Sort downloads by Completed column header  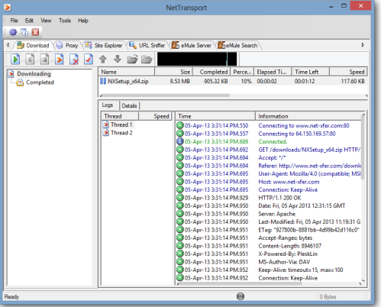[x=211, y=72]
